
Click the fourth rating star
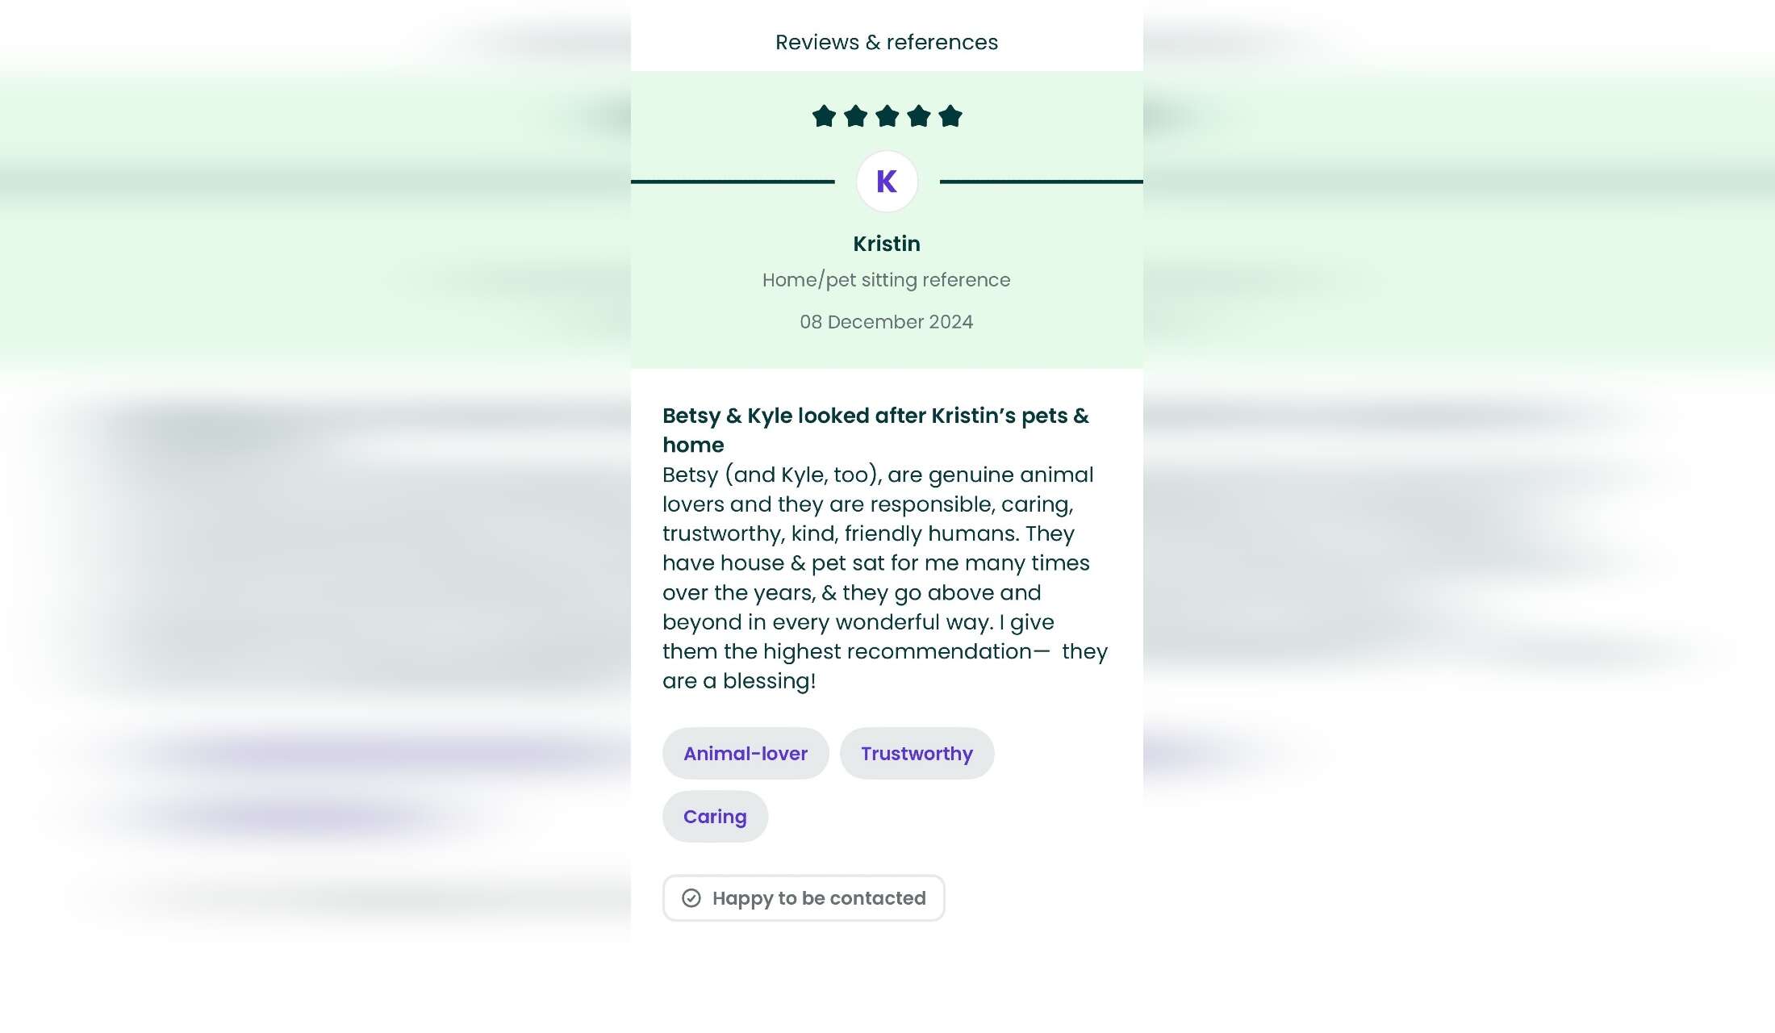point(919,116)
